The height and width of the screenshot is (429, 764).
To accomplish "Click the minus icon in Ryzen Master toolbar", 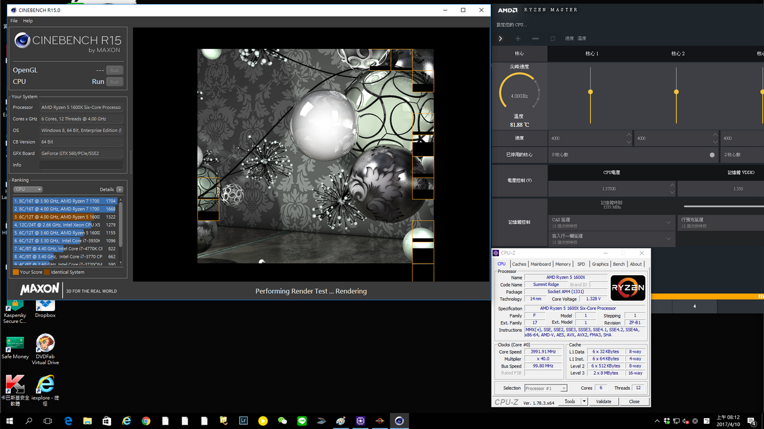I will [x=535, y=39].
